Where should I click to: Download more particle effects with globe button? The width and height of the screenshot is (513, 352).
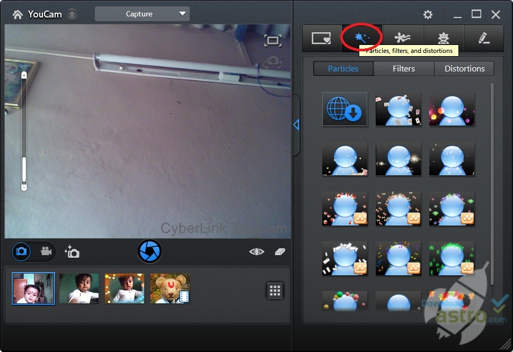344,109
